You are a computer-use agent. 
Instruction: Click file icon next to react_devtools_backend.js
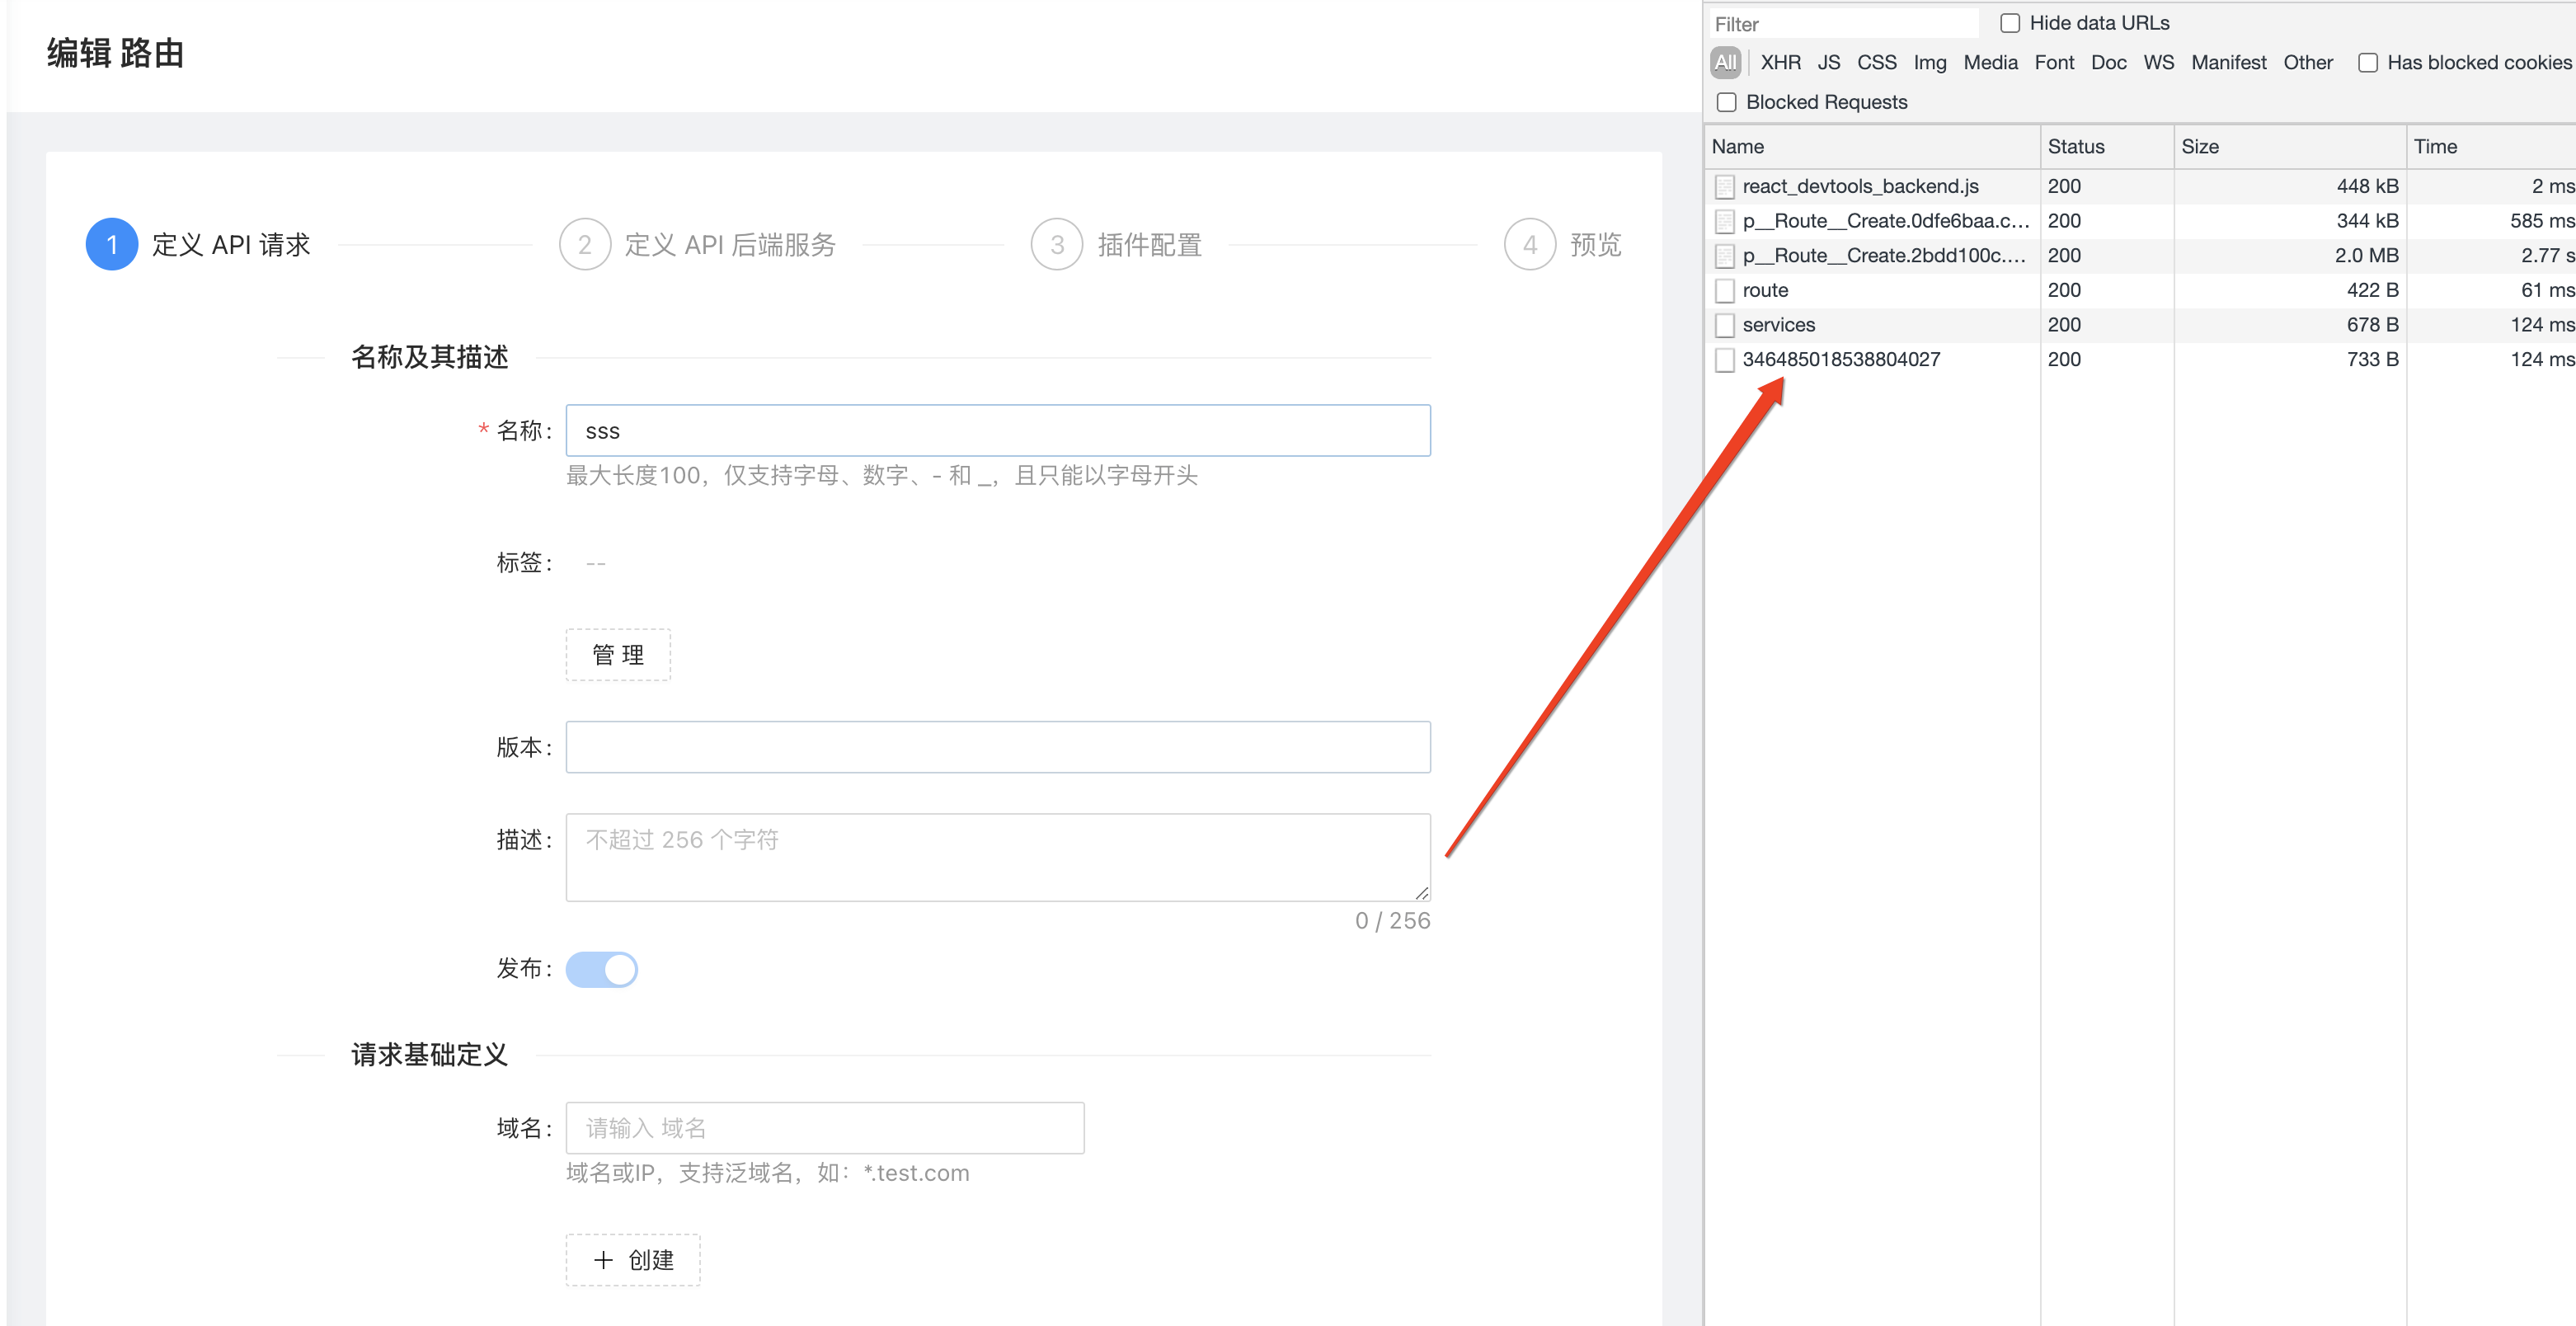1724,187
